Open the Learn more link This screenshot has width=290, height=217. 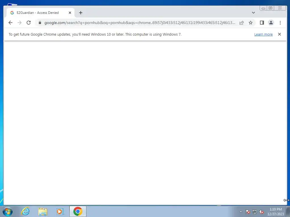[x=263, y=34]
